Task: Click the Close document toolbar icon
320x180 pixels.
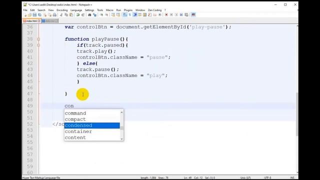Action: pos(44,14)
